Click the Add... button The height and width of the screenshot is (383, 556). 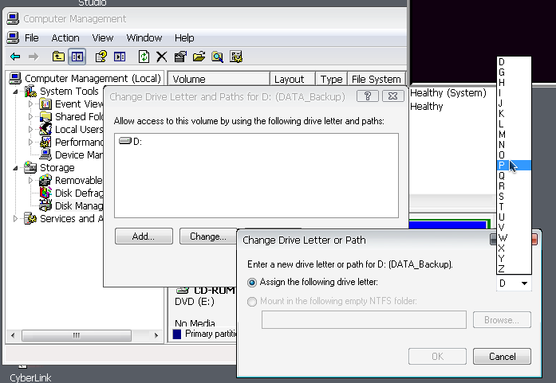[144, 236]
